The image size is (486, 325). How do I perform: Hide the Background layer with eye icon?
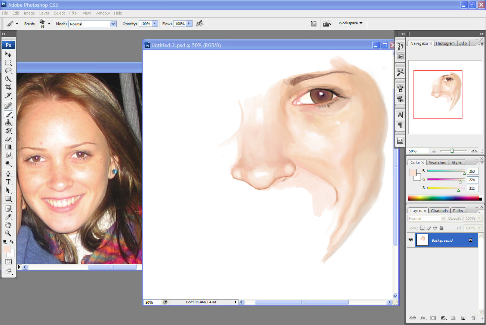point(410,240)
